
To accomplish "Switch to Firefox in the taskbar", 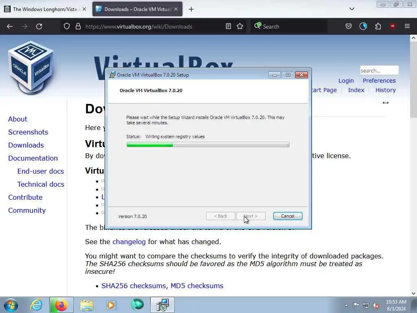I will pos(61,305).
